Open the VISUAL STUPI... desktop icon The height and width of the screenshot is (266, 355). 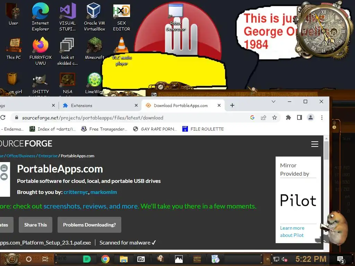pos(68,17)
